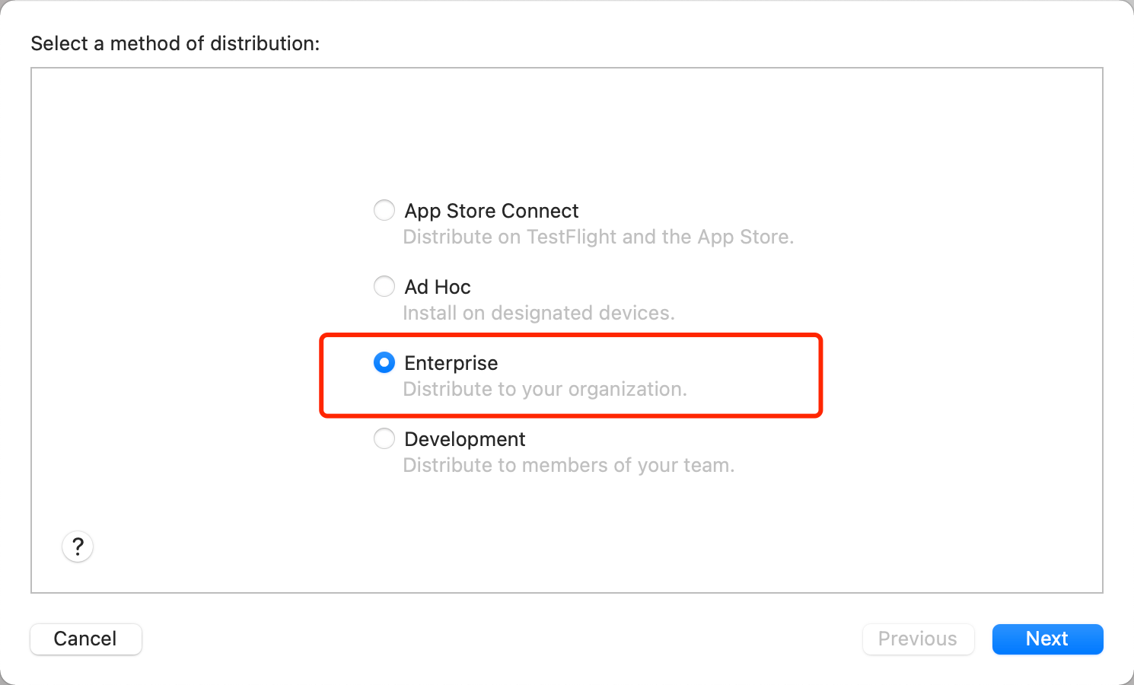Click 'Distribute on TestFlight and the App Store.' text

(x=598, y=237)
